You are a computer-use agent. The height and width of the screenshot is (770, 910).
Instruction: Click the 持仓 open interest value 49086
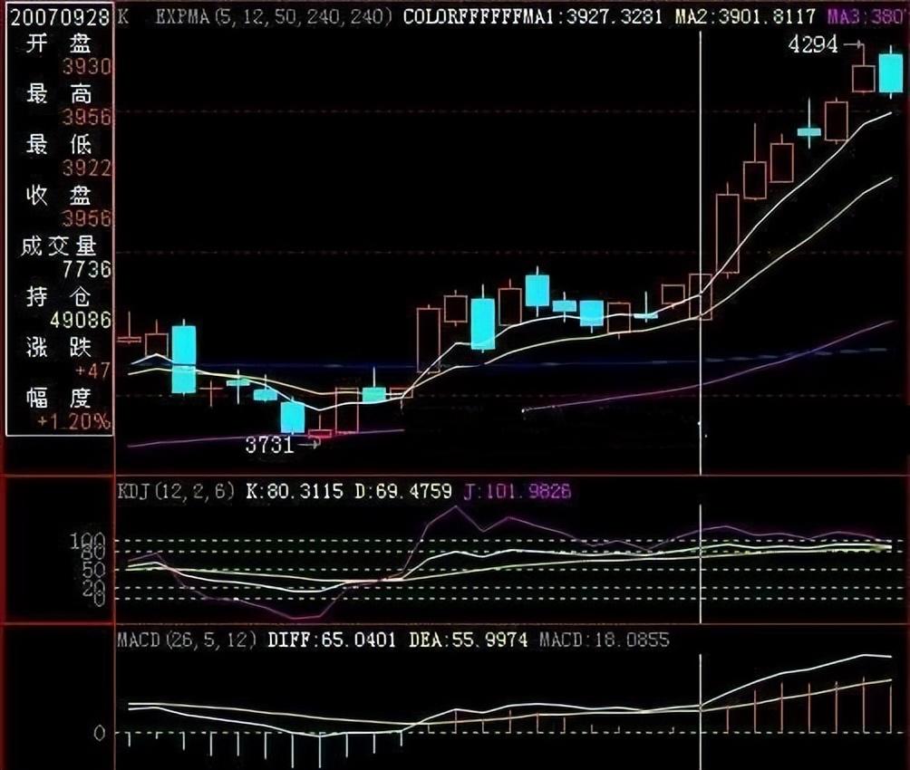(82, 320)
